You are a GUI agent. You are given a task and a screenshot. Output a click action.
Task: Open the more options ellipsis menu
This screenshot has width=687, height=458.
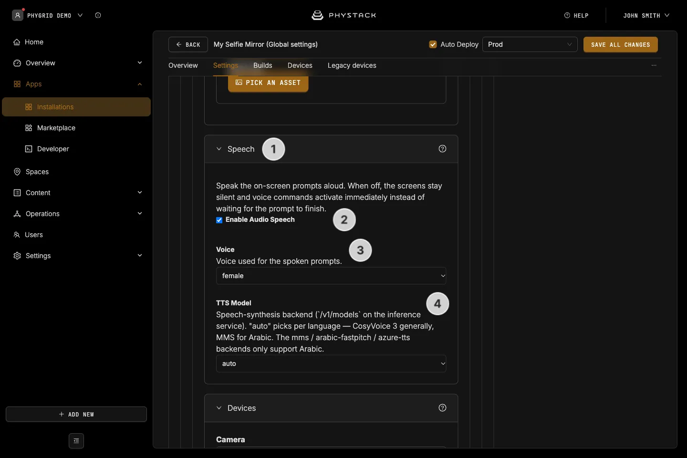click(x=654, y=65)
